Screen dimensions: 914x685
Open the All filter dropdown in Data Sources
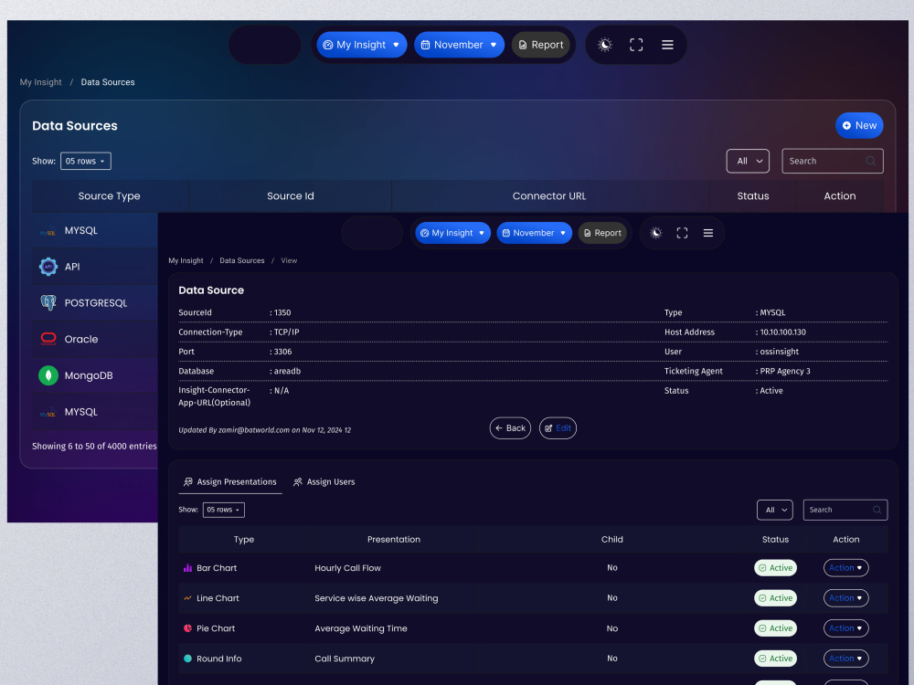click(x=748, y=161)
